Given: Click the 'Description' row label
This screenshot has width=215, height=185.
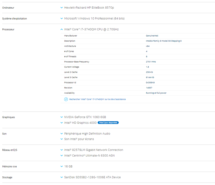Looking at the screenshot, I should coord(70,41).
